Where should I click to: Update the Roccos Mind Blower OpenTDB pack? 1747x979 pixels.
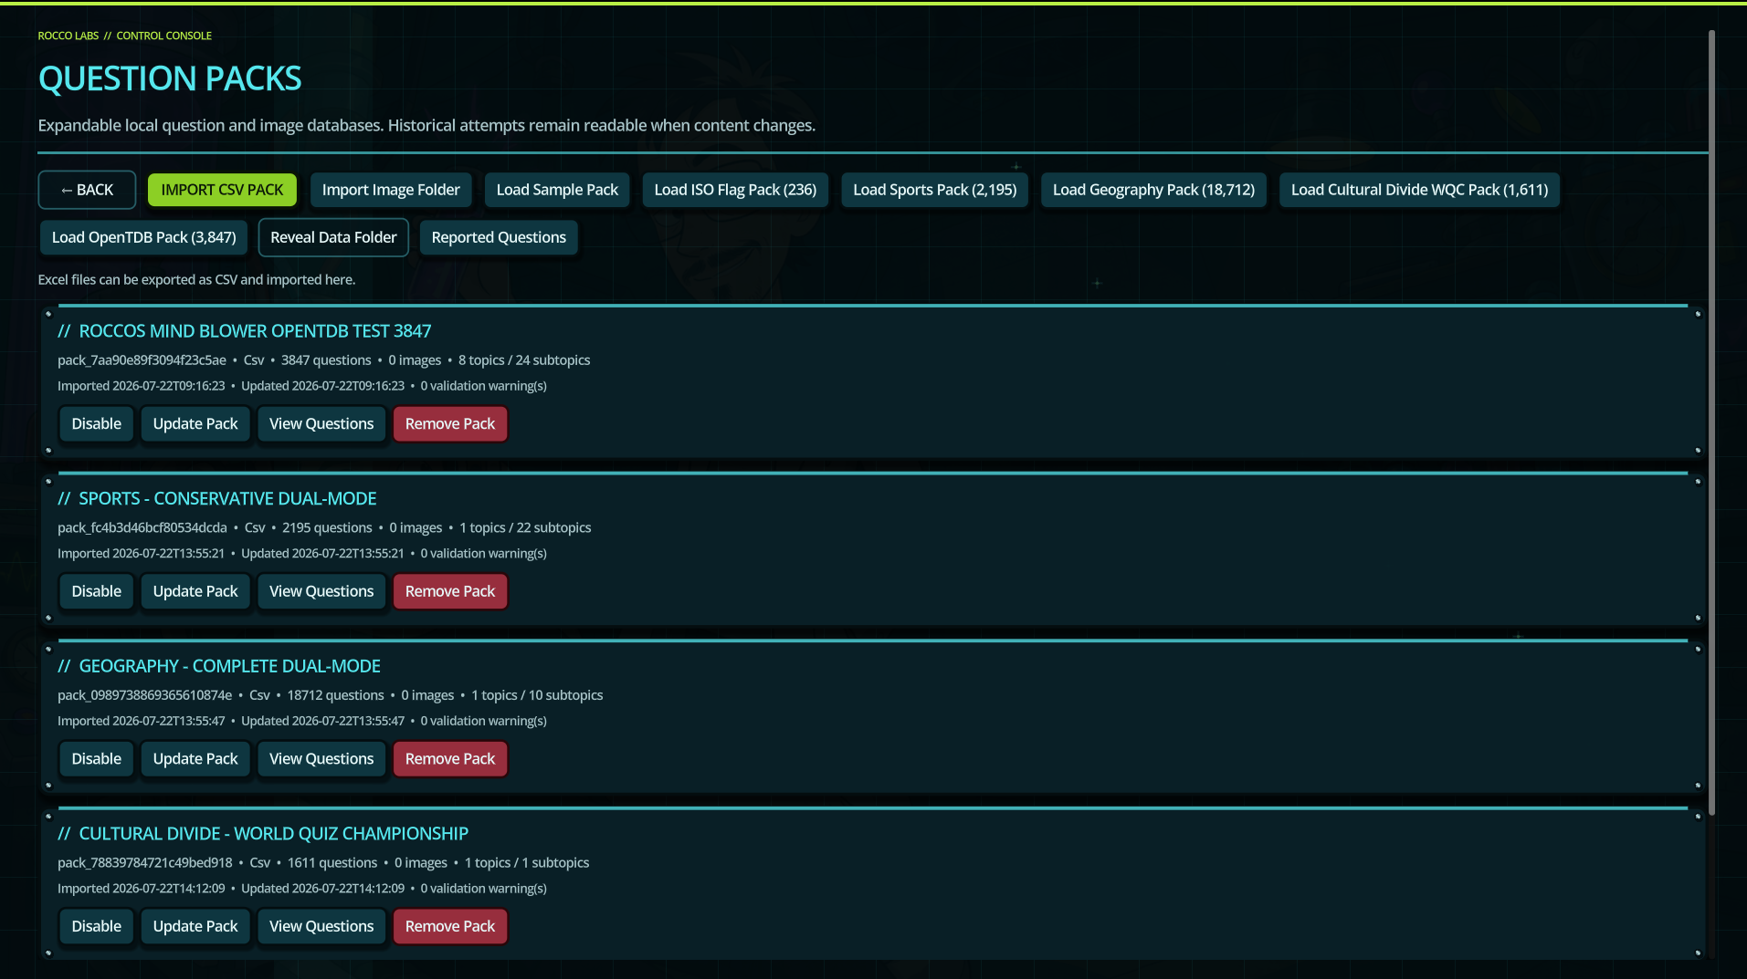pos(195,424)
